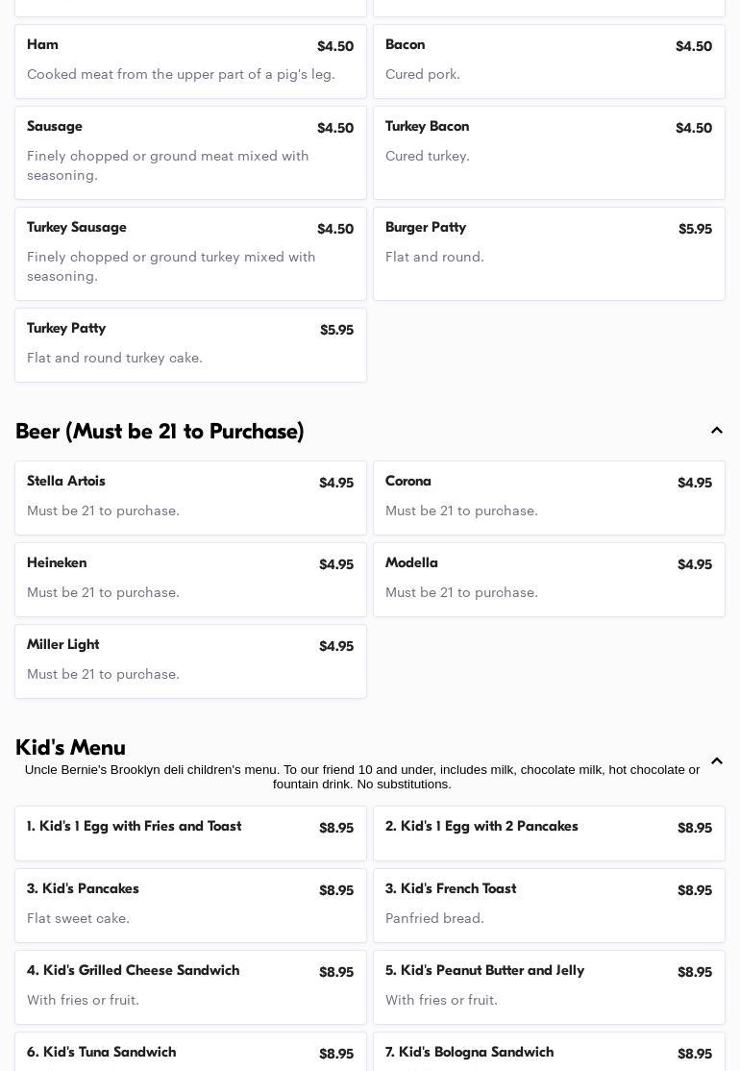Open the Miller Light item
This screenshot has height=1071, width=740.
pos(190,660)
